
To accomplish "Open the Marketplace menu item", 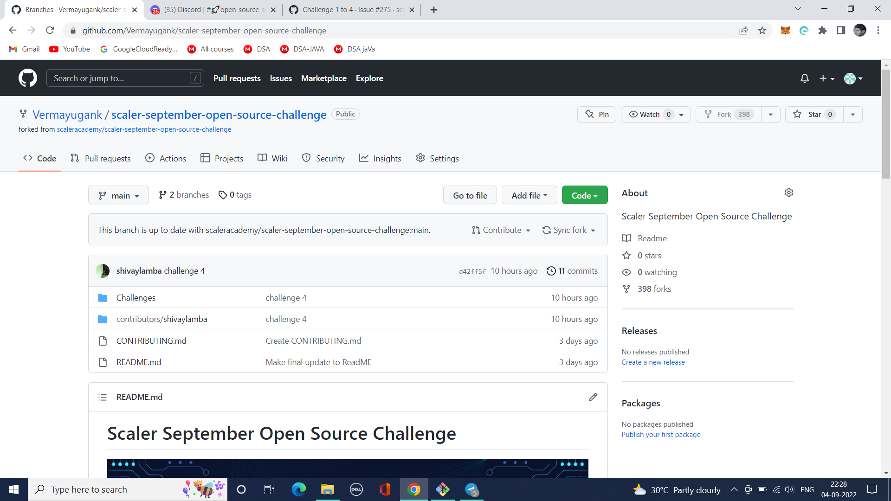I will click(323, 78).
